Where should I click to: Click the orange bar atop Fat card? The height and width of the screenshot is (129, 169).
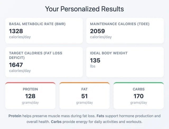coord(84,83)
